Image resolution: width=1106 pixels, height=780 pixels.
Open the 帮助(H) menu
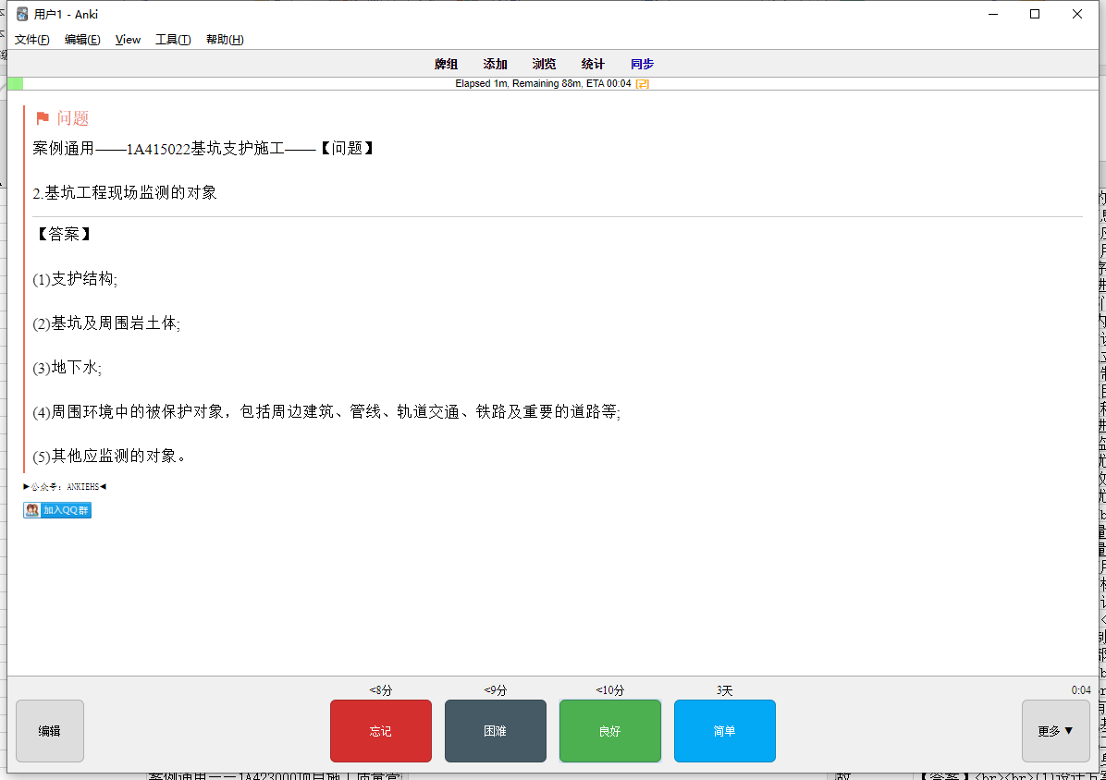[x=225, y=40]
